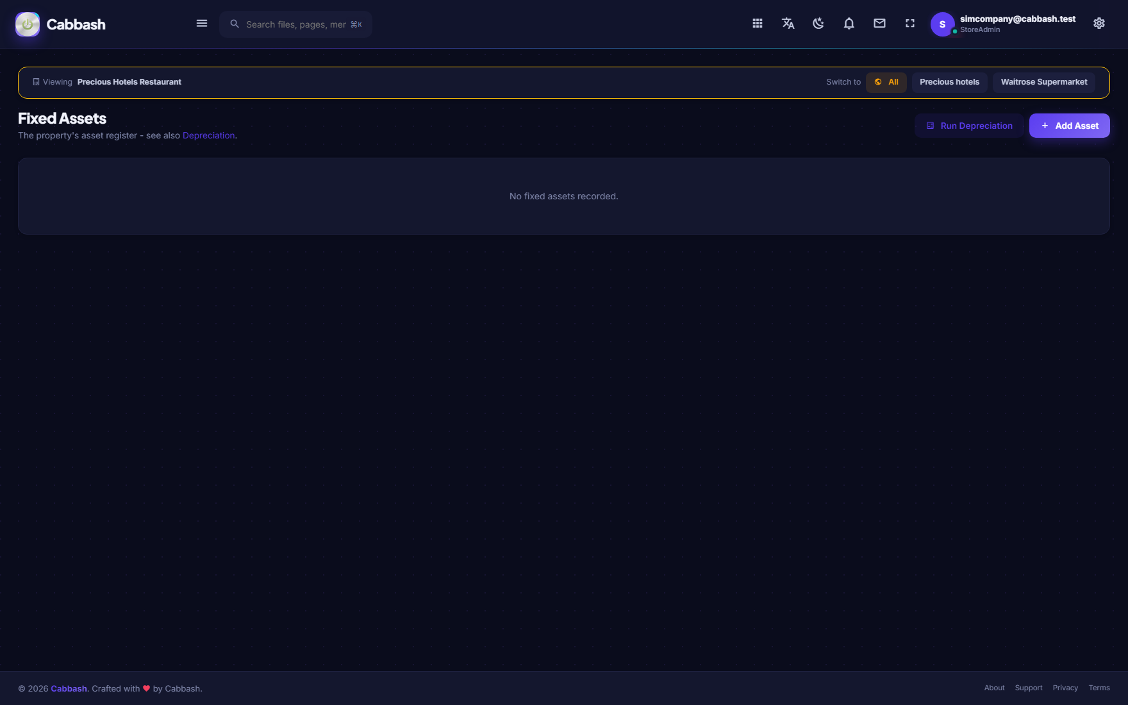Open the About page link
The image size is (1128, 705).
coord(995,688)
